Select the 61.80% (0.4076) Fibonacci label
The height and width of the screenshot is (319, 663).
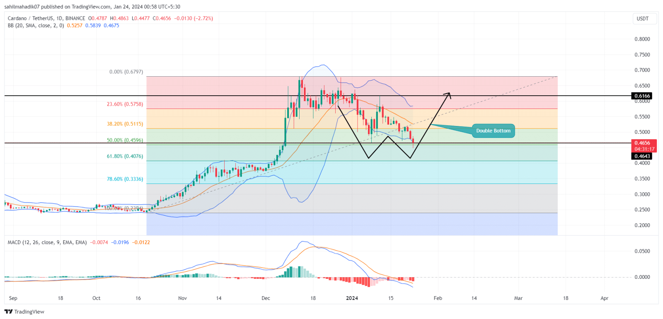pyautogui.click(x=125, y=156)
